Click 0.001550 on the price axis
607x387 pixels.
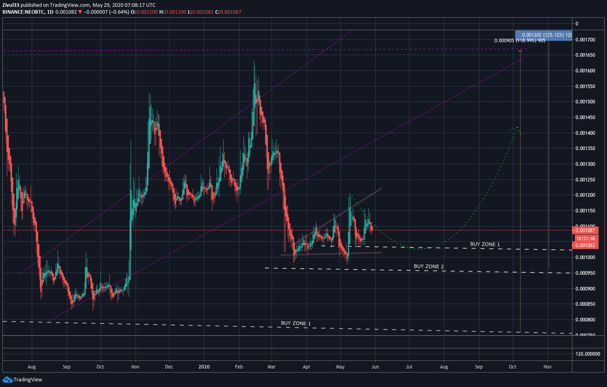(585, 86)
